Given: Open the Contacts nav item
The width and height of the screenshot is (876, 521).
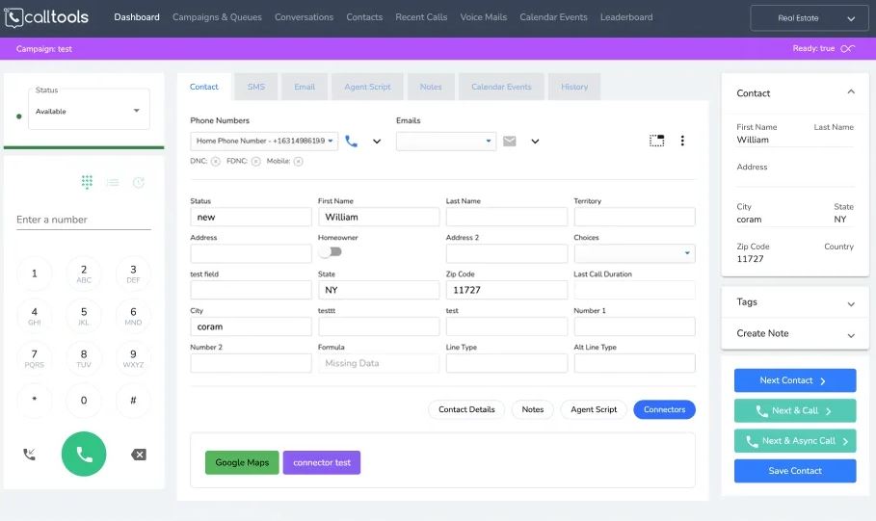Looking at the screenshot, I should coord(364,17).
